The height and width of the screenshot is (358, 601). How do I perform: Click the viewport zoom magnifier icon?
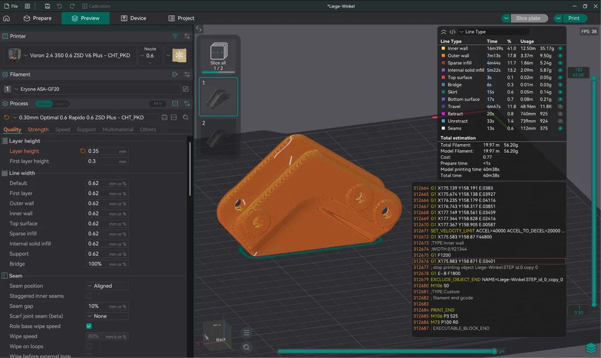point(246,347)
